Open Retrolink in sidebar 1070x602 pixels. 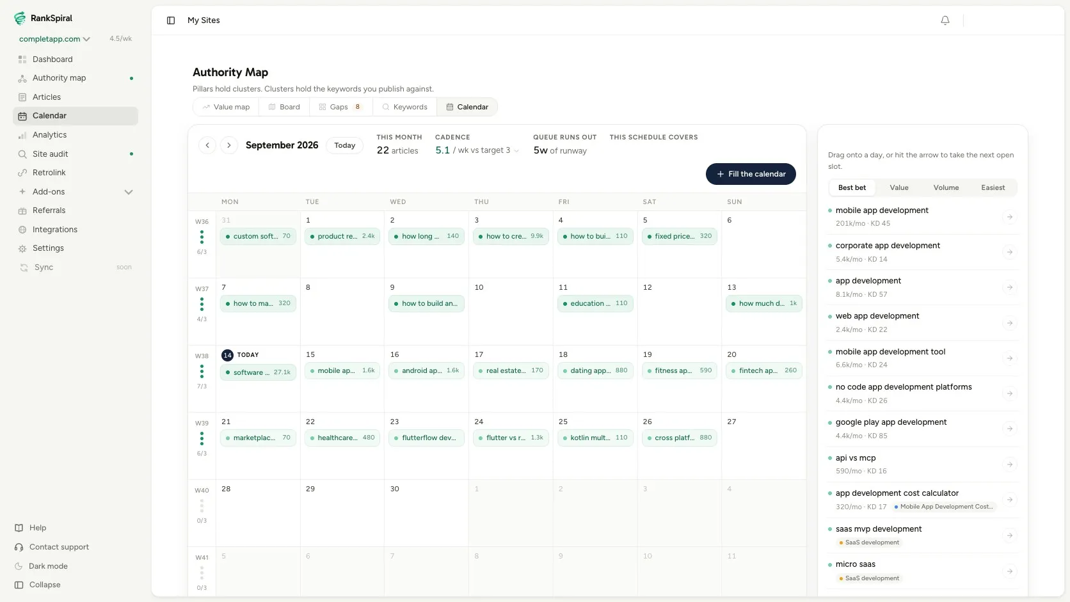(76, 173)
